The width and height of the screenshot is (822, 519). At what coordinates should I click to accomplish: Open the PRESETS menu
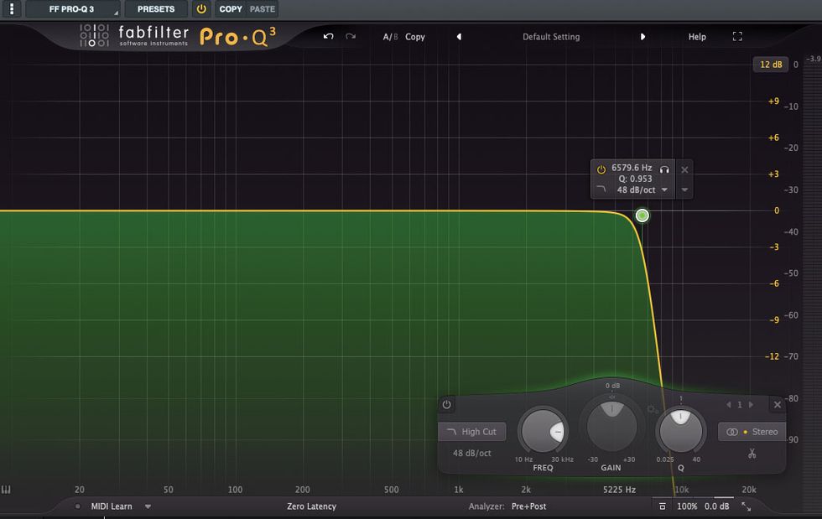click(x=156, y=9)
